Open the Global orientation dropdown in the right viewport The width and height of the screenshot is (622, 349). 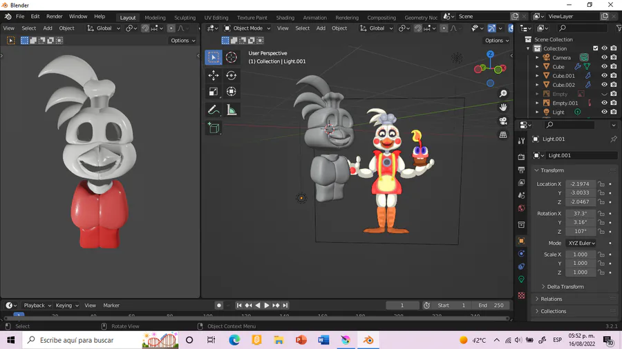coord(376,28)
